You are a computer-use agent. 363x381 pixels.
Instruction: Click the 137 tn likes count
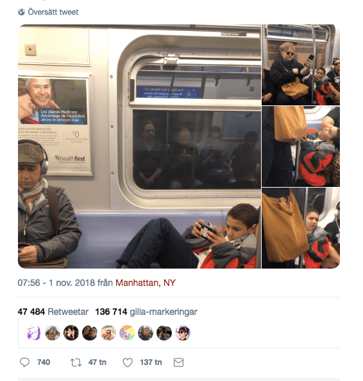151,362
